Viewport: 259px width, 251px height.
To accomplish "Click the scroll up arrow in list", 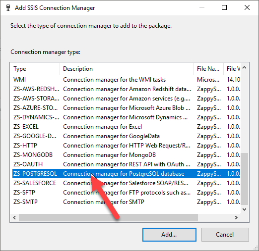I will tap(245, 67).
